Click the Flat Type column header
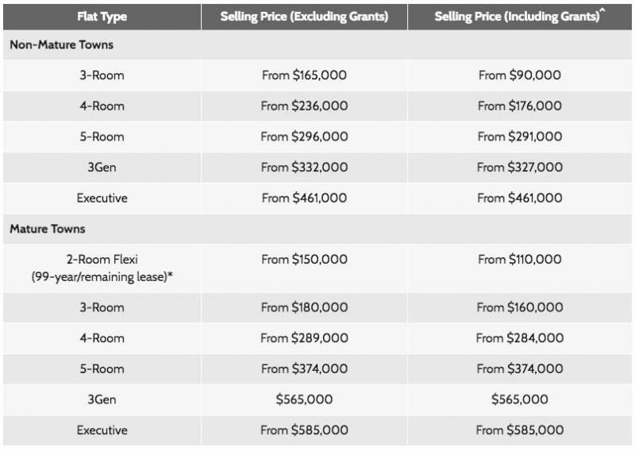This screenshot has width=635, height=451. click(x=102, y=16)
